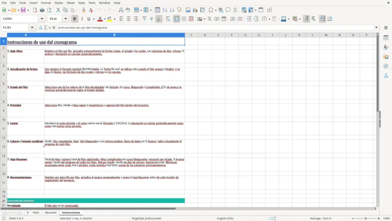Clone formatting paintbrush icon

coord(84,10)
